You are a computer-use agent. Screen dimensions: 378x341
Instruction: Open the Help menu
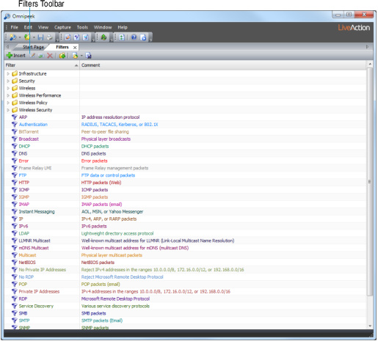click(x=123, y=27)
